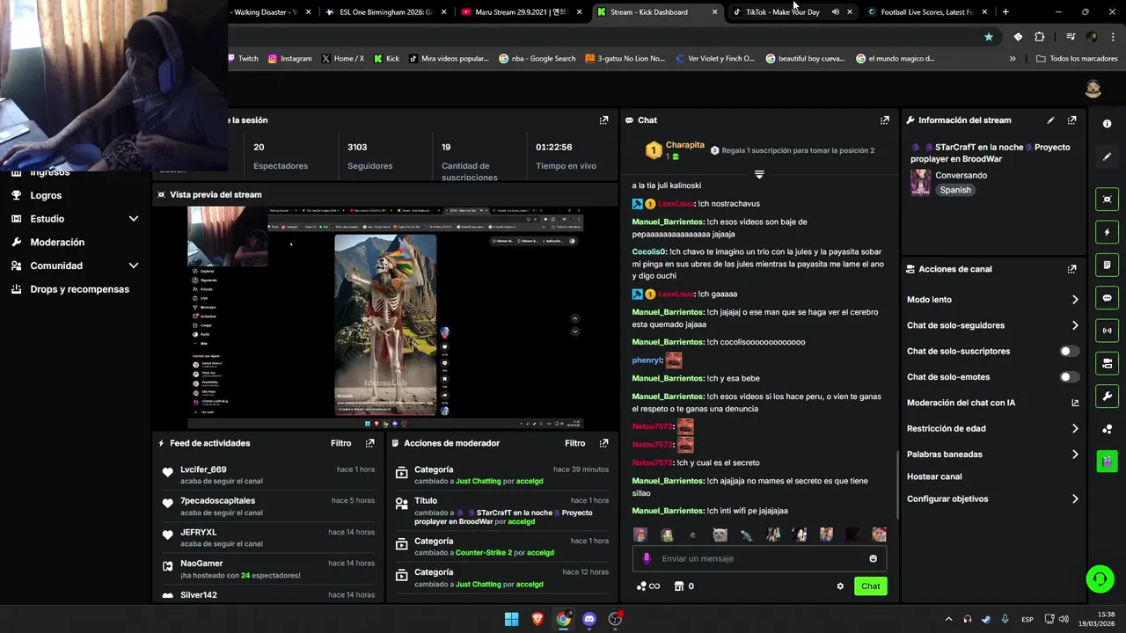Open the info icon in right sidebar

[1107, 124]
